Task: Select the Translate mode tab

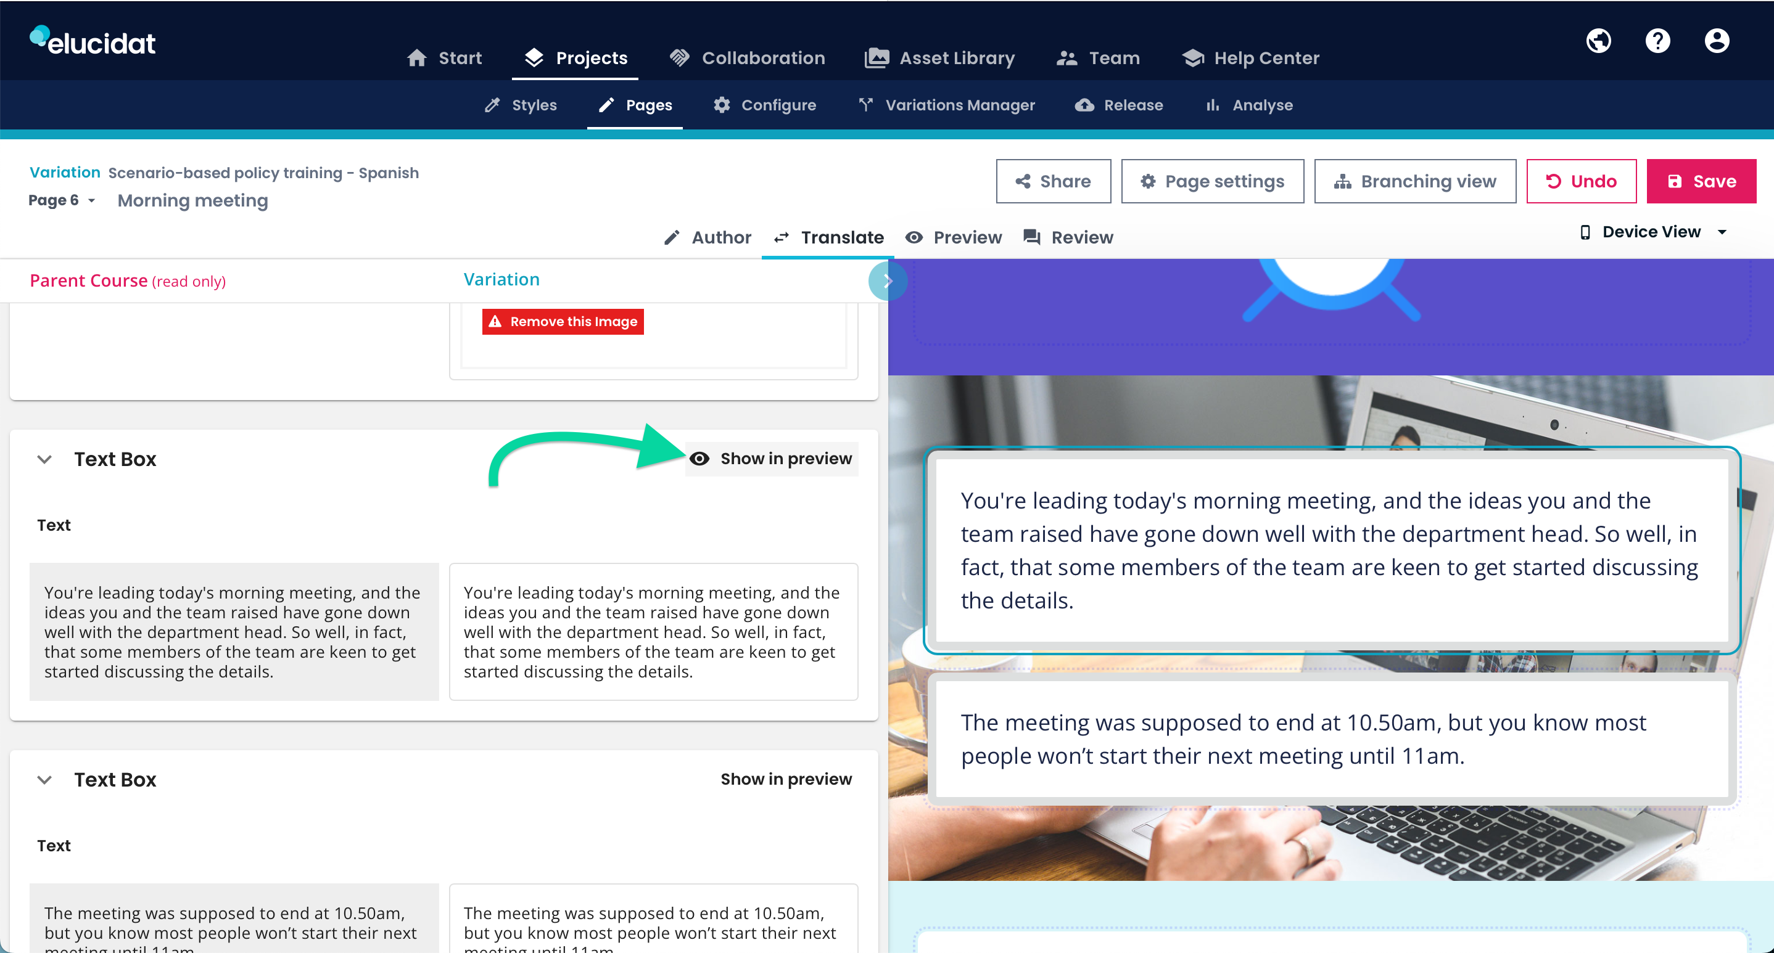Action: point(829,237)
